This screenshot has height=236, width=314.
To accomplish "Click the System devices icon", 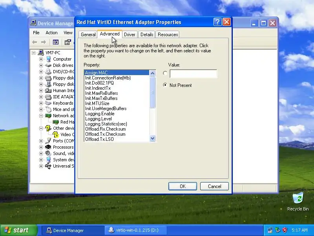I will 48,160.
